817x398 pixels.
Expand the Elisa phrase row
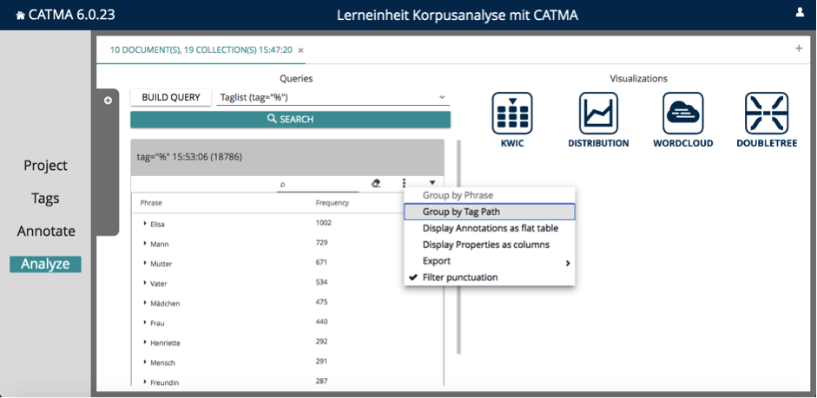click(x=145, y=224)
